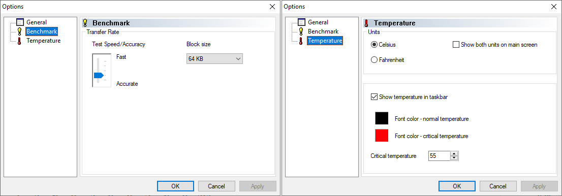Click the thermometer icon beside highlighted Temperature item

pos(301,41)
